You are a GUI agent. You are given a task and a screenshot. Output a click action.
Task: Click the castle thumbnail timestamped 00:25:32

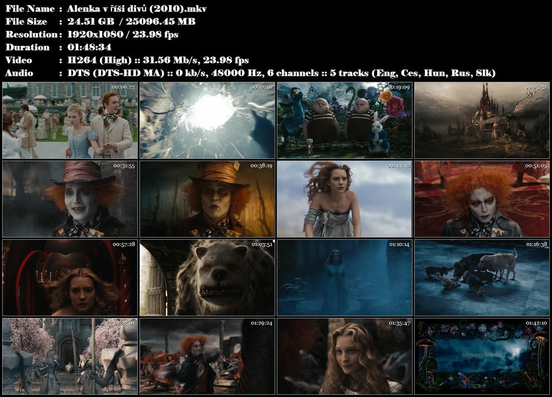(482, 120)
